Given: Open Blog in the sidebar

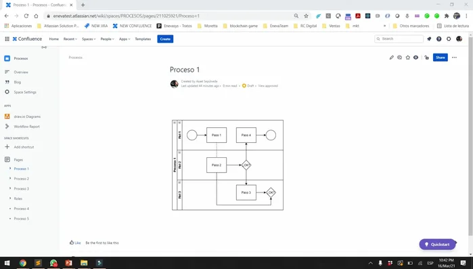Looking at the screenshot, I should [17, 82].
